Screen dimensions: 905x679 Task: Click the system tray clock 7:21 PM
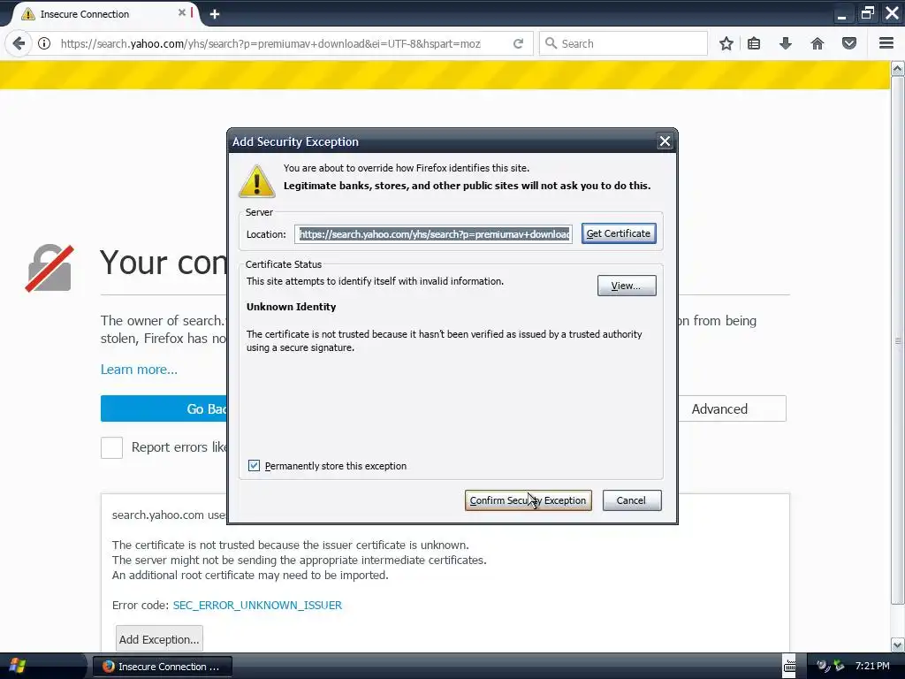pos(872,666)
